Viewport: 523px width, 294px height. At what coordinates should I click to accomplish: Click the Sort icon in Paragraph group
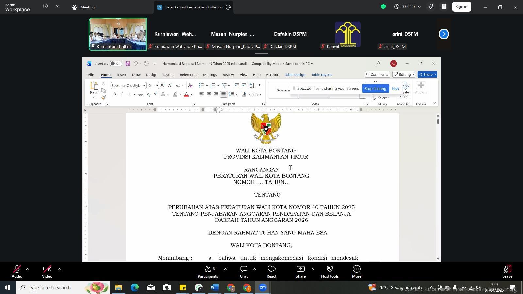point(252,85)
